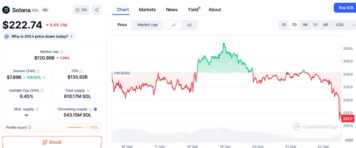Screen dimensions: 356x148
Task: Add Solana to watchlist with star icon
Action: pos(81,10)
